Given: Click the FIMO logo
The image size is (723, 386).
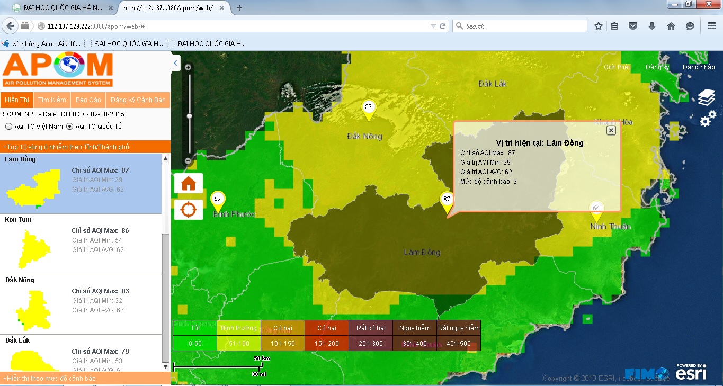Looking at the screenshot, I should pyautogui.click(x=647, y=373).
